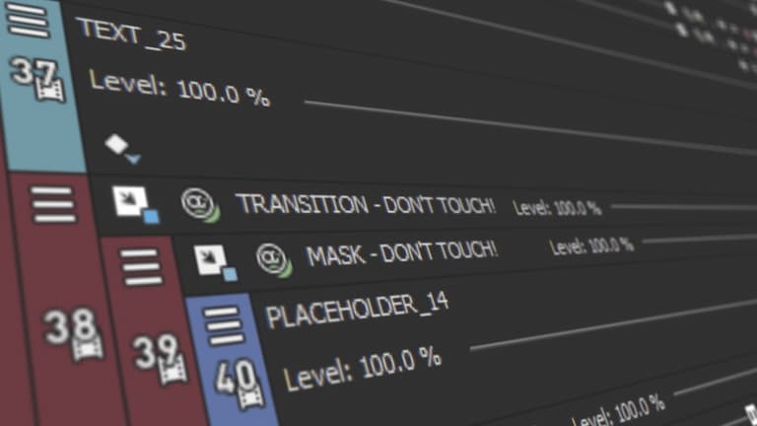Image resolution: width=757 pixels, height=426 pixels.
Task: Click the TRANSITION - DON'T TOUCH! label
Action: tap(367, 205)
